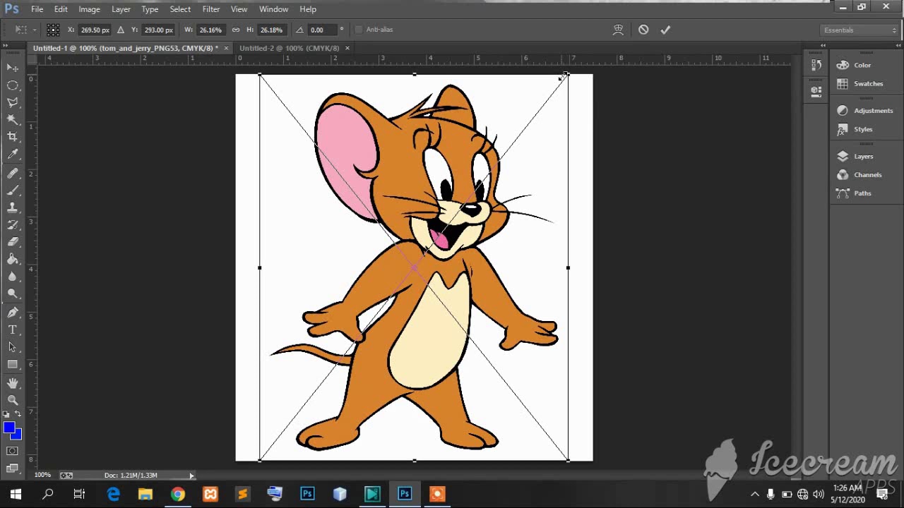This screenshot has height=508, width=904.
Task: Select the Crop tool
Action: pos(13,137)
